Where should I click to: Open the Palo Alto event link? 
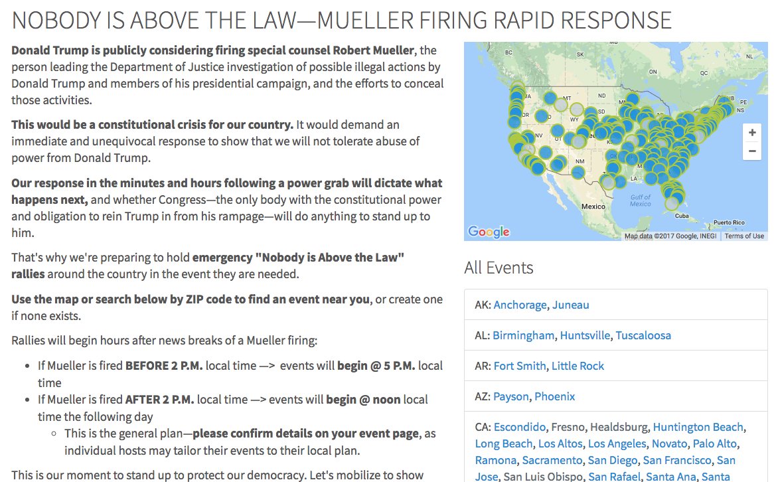pyautogui.click(x=716, y=443)
